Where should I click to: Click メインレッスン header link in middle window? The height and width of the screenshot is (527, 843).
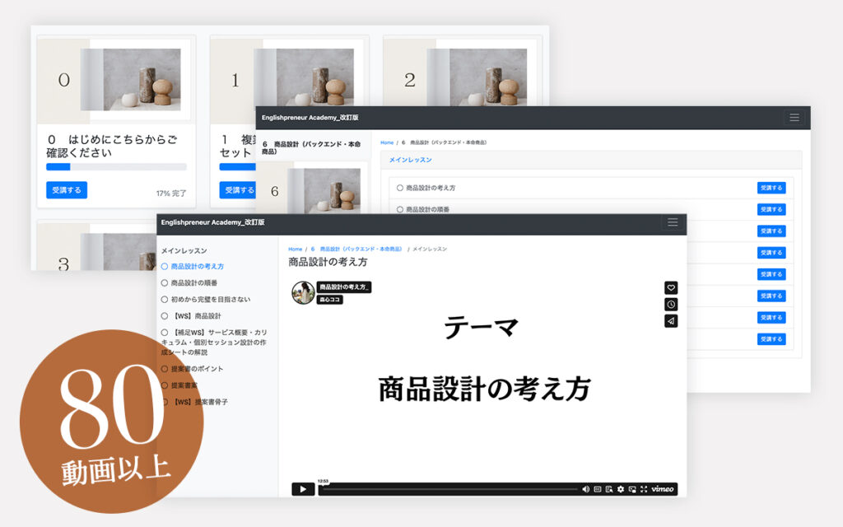coord(410,160)
